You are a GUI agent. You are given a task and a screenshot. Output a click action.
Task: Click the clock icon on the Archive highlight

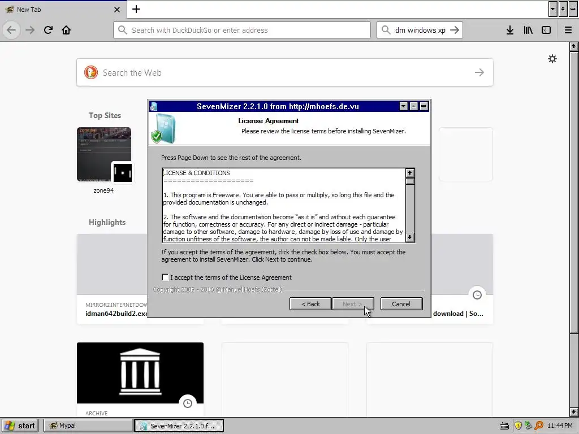188,403
